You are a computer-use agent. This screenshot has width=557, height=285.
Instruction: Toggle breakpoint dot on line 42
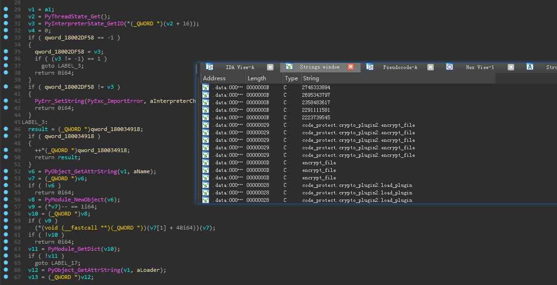click(6, 101)
